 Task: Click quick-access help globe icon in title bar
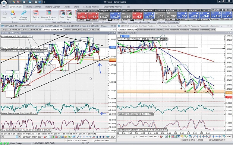pyautogui.click(x=40, y=2)
